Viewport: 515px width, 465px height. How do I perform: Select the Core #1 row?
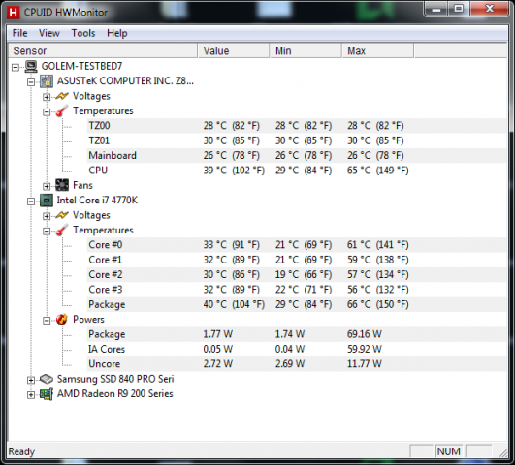297,260
